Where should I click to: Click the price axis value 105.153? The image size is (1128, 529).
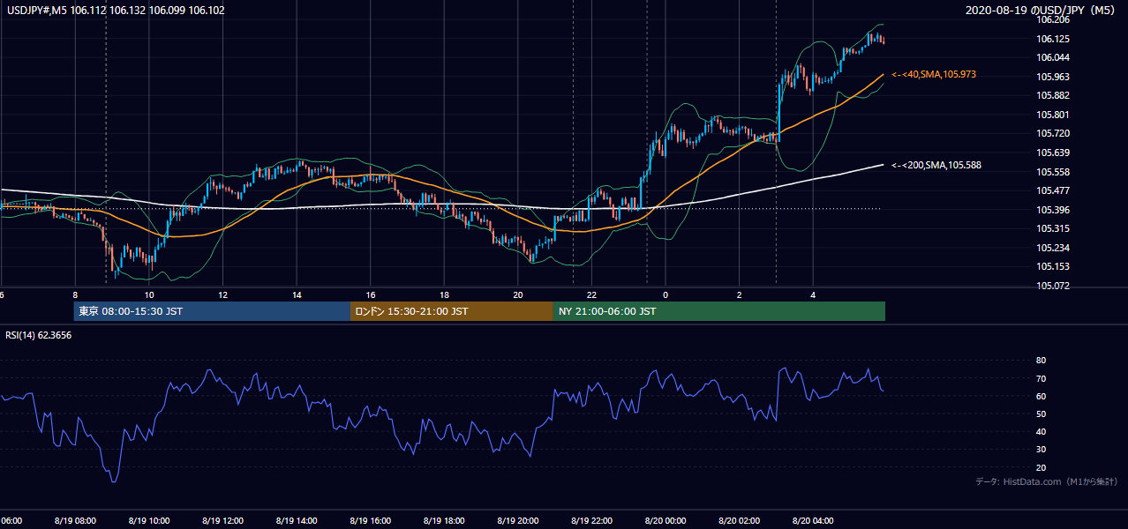tap(1054, 267)
